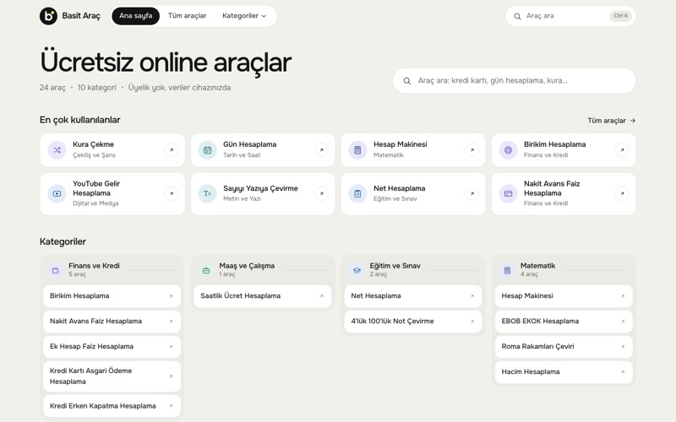
Task: Focus the large Araç ara search input
Action: (514, 80)
